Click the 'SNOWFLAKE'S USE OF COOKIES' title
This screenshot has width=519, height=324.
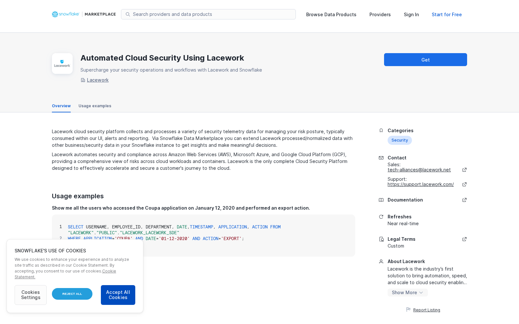tap(50, 251)
